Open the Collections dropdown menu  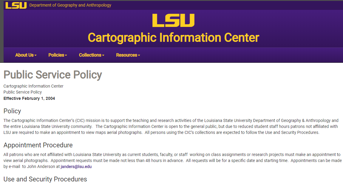tap(92, 55)
